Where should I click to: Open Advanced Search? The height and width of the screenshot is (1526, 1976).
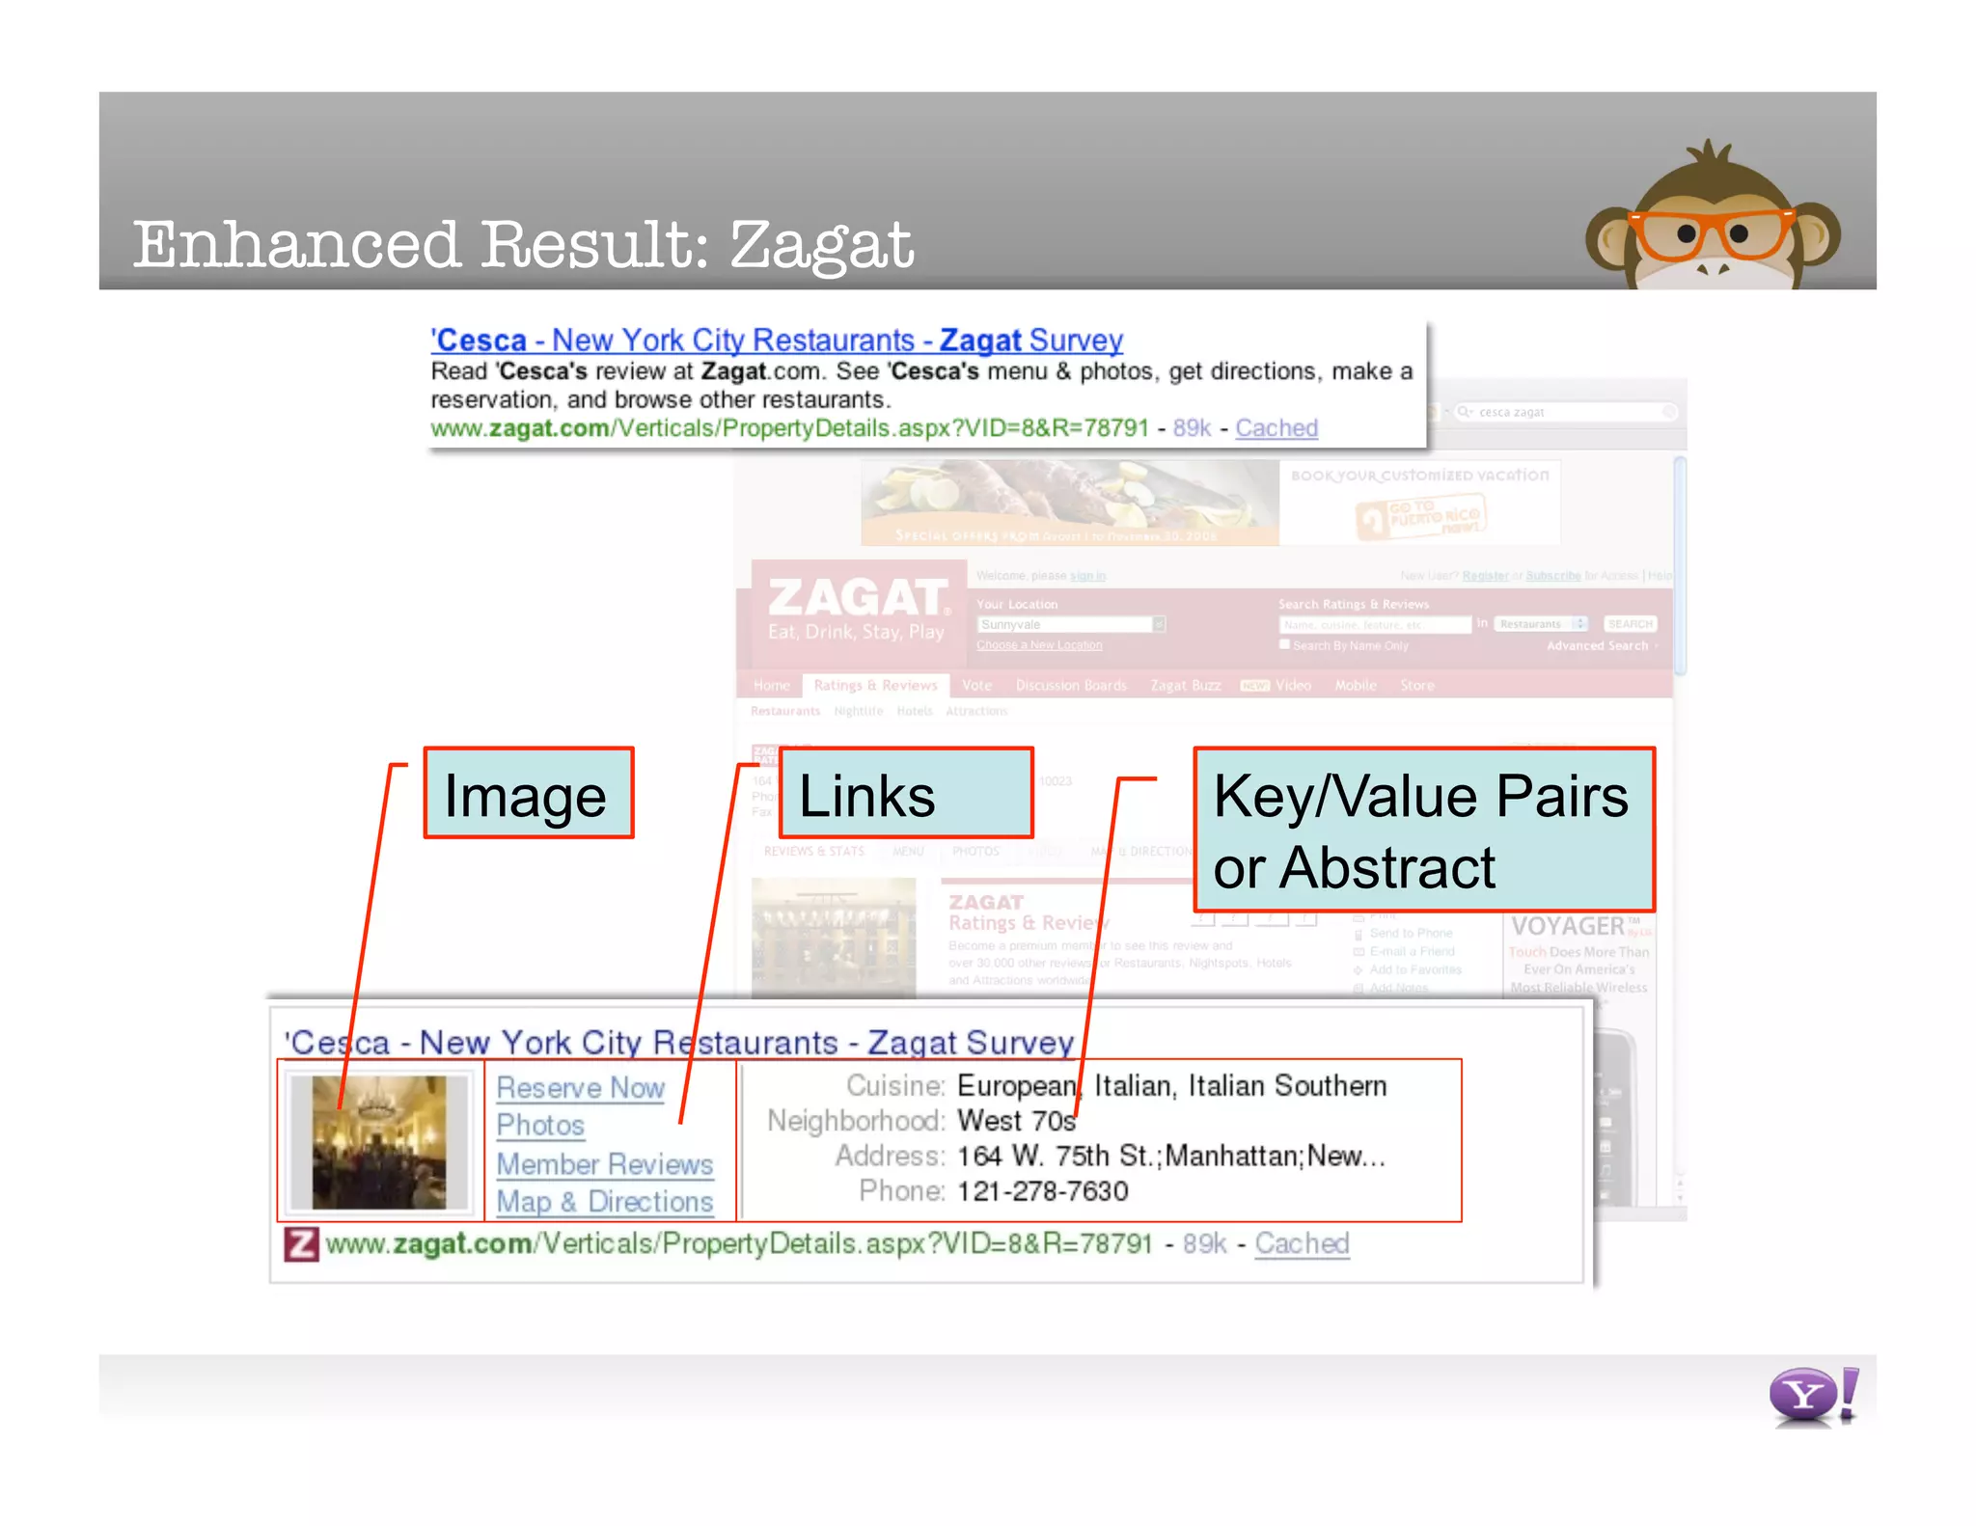click(x=1597, y=645)
